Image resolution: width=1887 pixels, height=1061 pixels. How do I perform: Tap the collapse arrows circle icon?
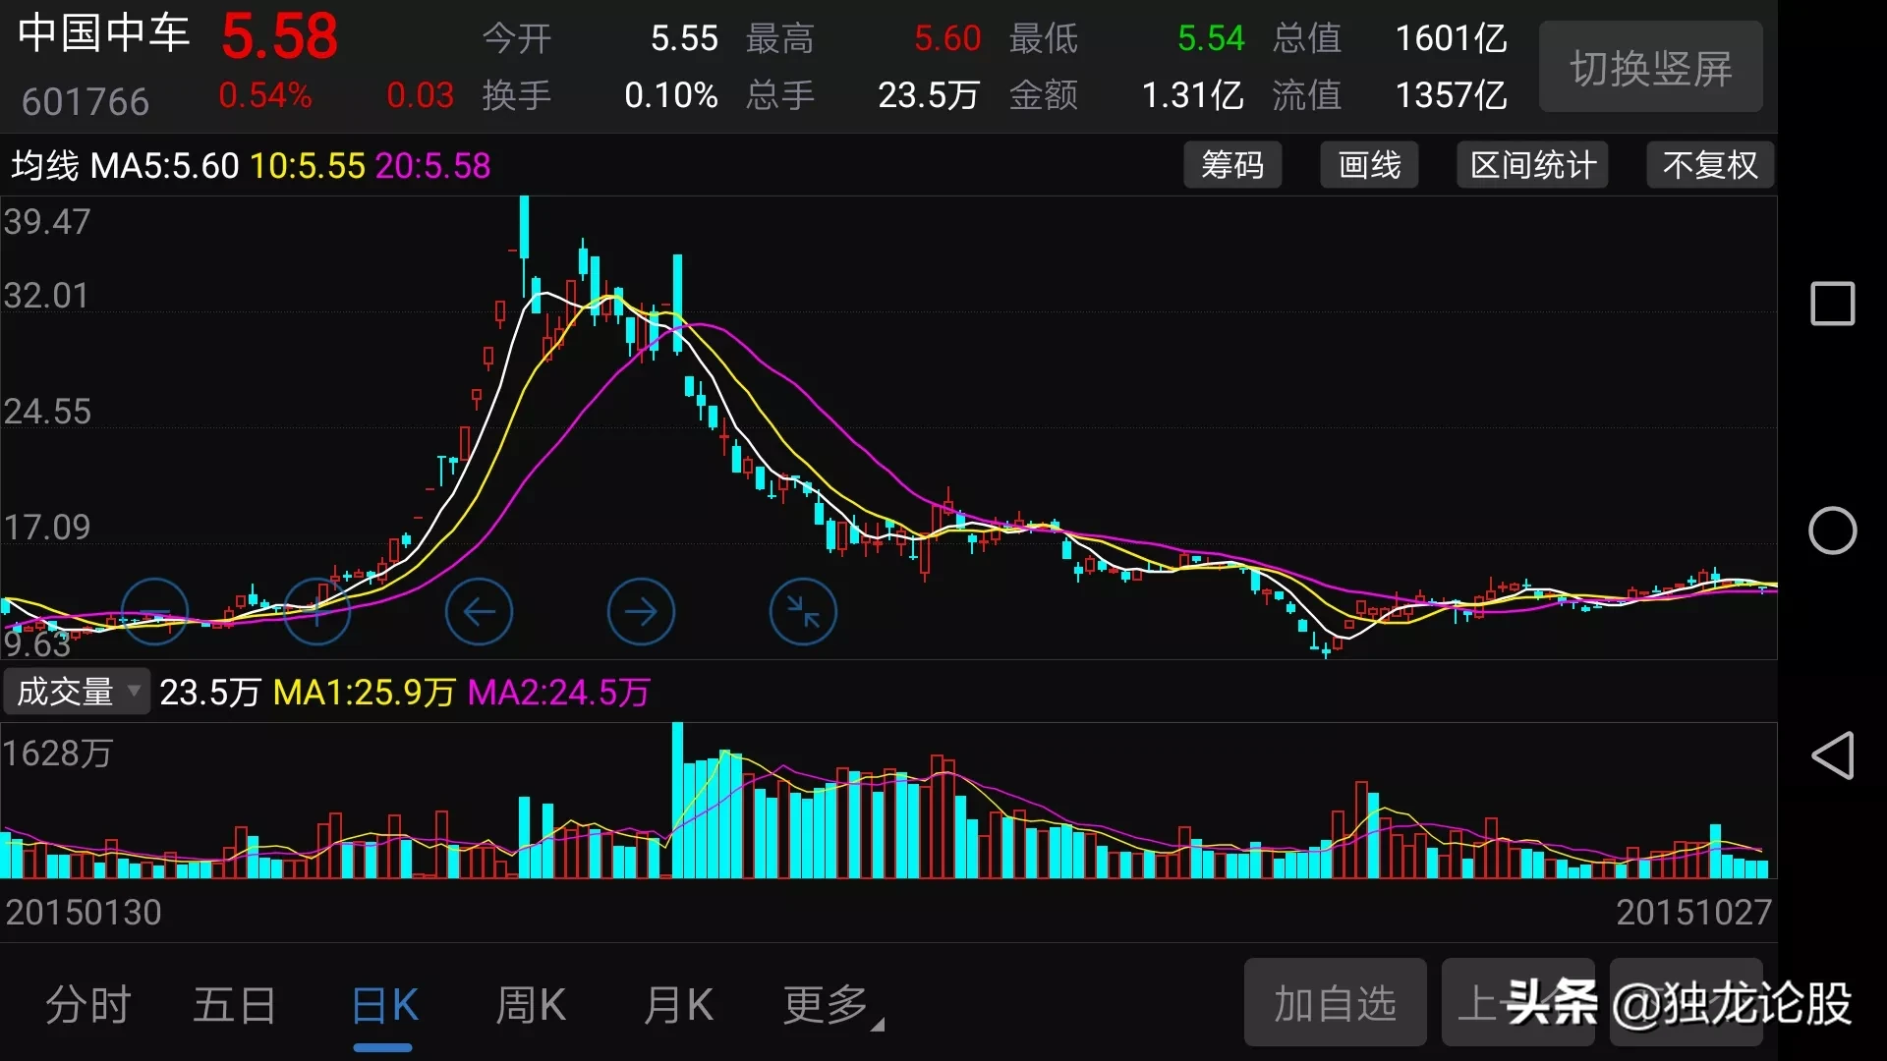point(803,612)
